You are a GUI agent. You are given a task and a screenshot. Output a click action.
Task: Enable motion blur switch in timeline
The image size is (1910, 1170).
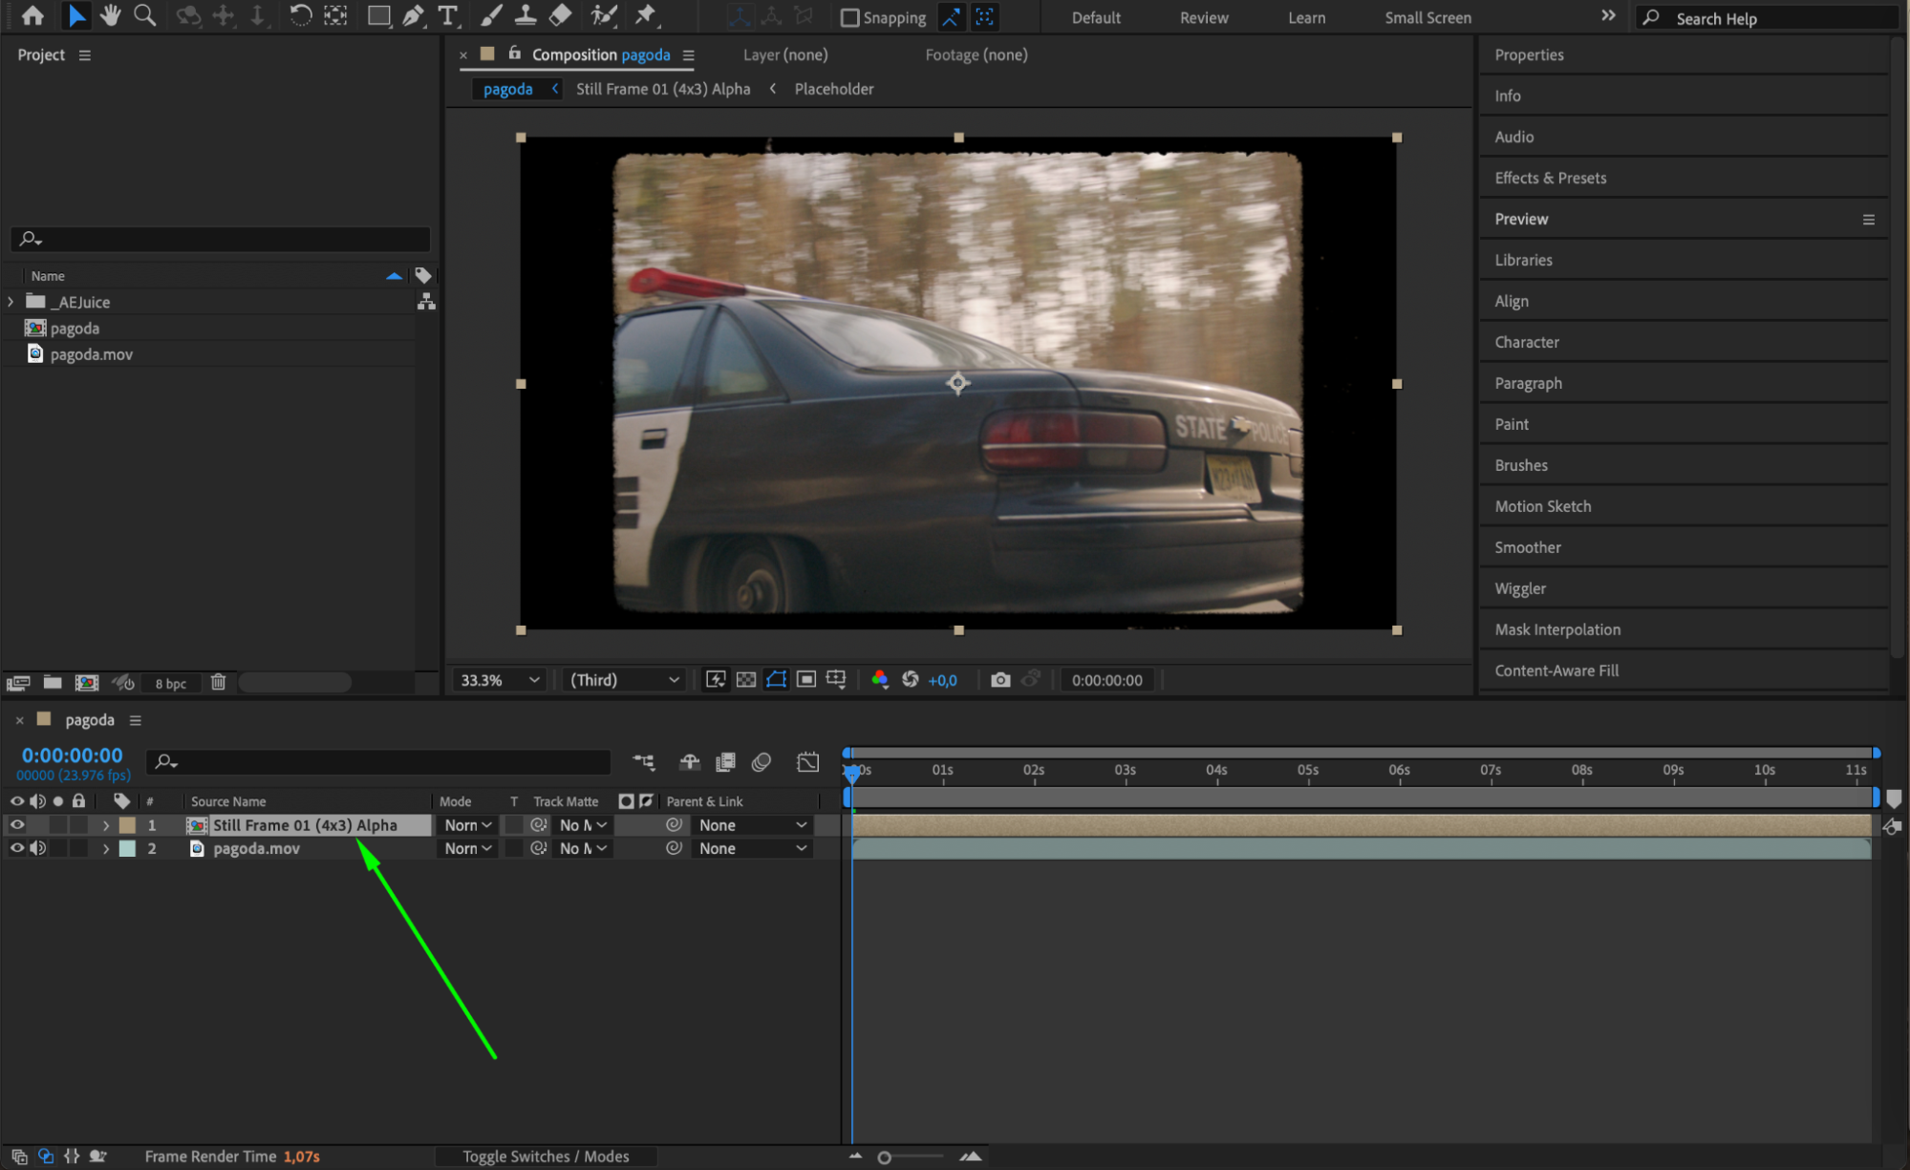(x=762, y=762)
